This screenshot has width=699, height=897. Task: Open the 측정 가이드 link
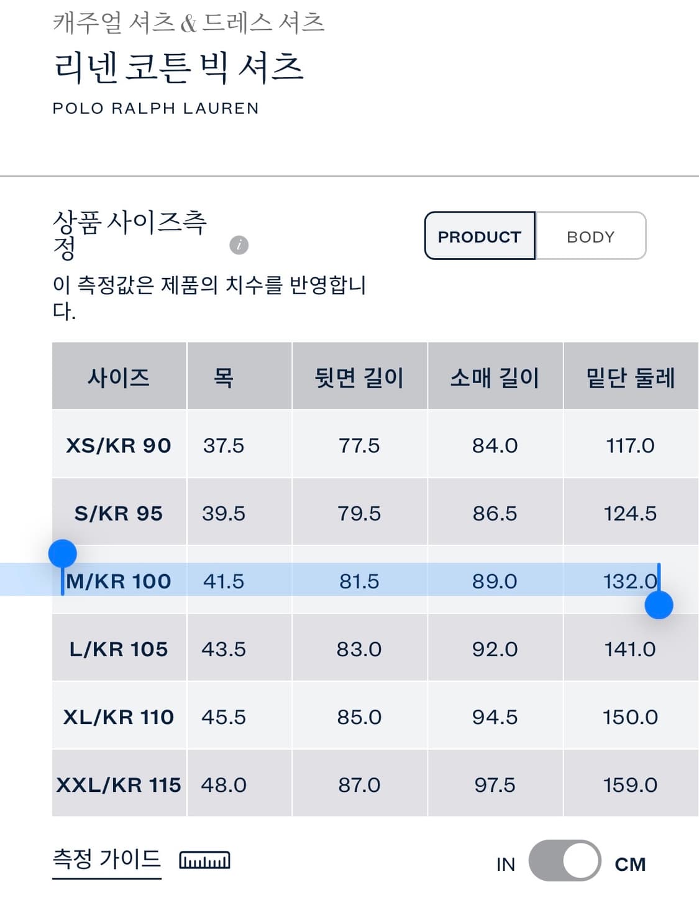107,859
